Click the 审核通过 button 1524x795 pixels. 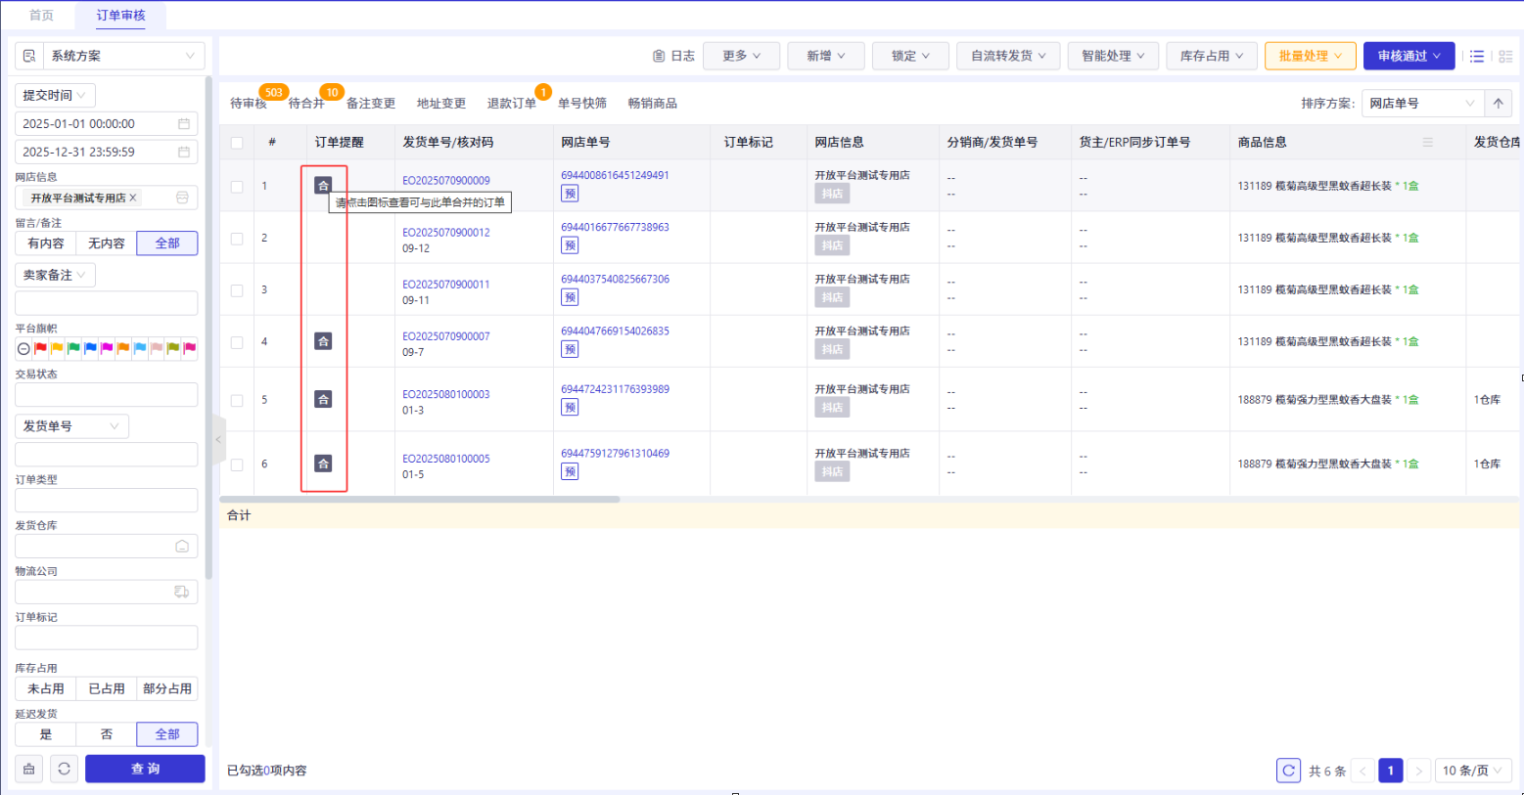1409,56
